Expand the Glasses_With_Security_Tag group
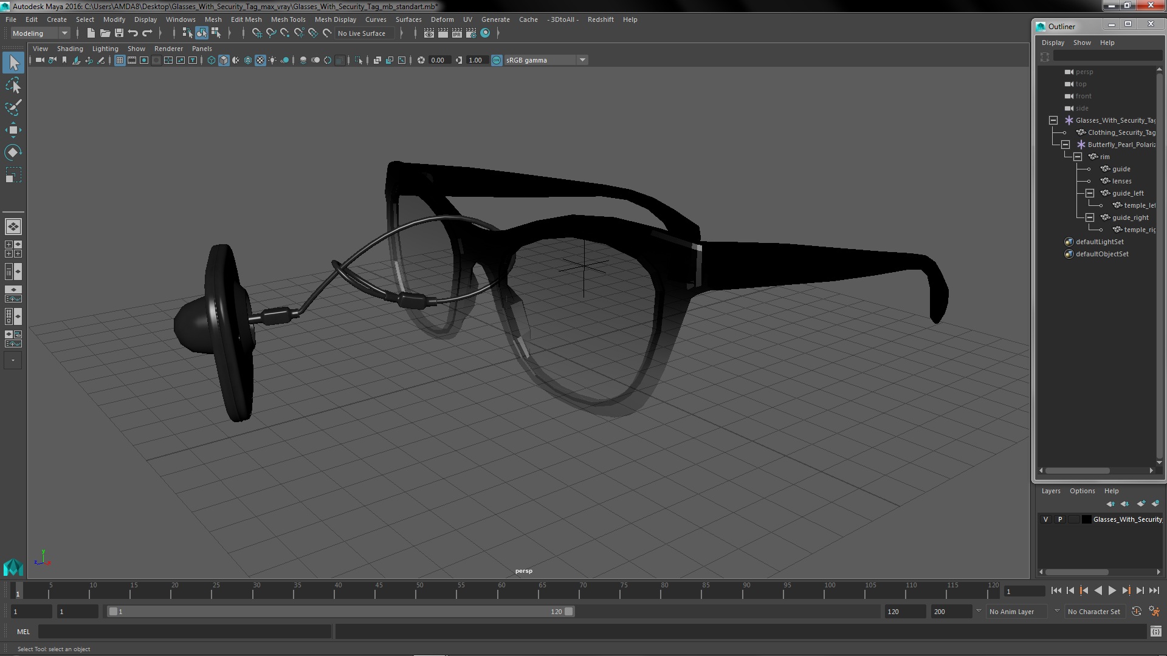This screenshot has width=1167, height=656. [x=1053, y=119]
